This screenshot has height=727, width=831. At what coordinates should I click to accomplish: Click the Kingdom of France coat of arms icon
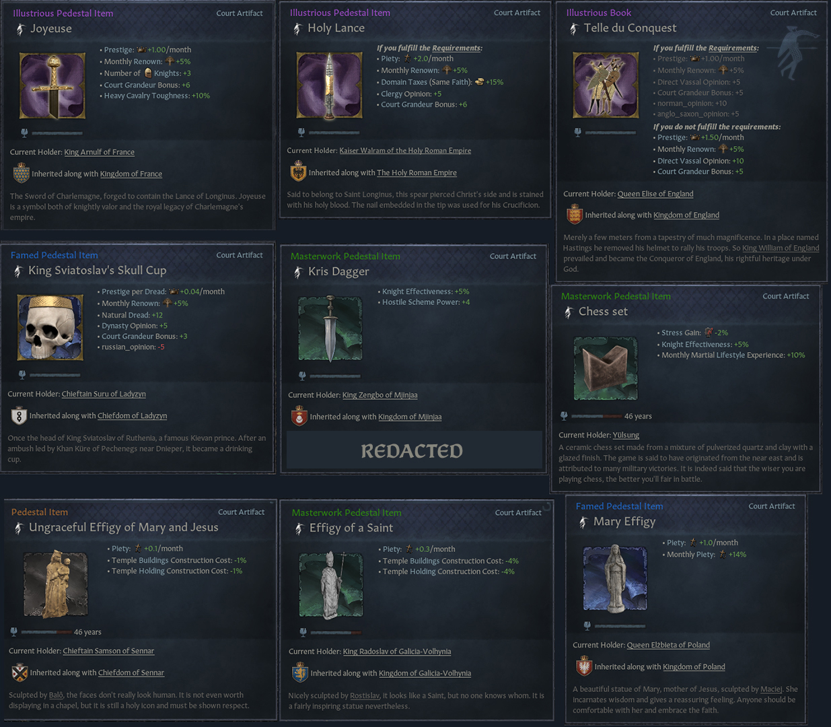click(22, 173)
